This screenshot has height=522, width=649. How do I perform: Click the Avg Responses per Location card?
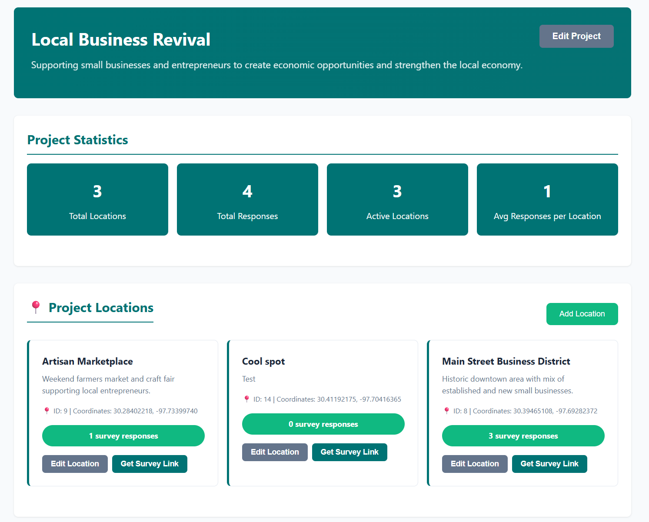[x=547, y=199]
